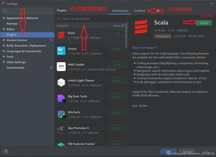Focus the plugin search field

[91, 19]
